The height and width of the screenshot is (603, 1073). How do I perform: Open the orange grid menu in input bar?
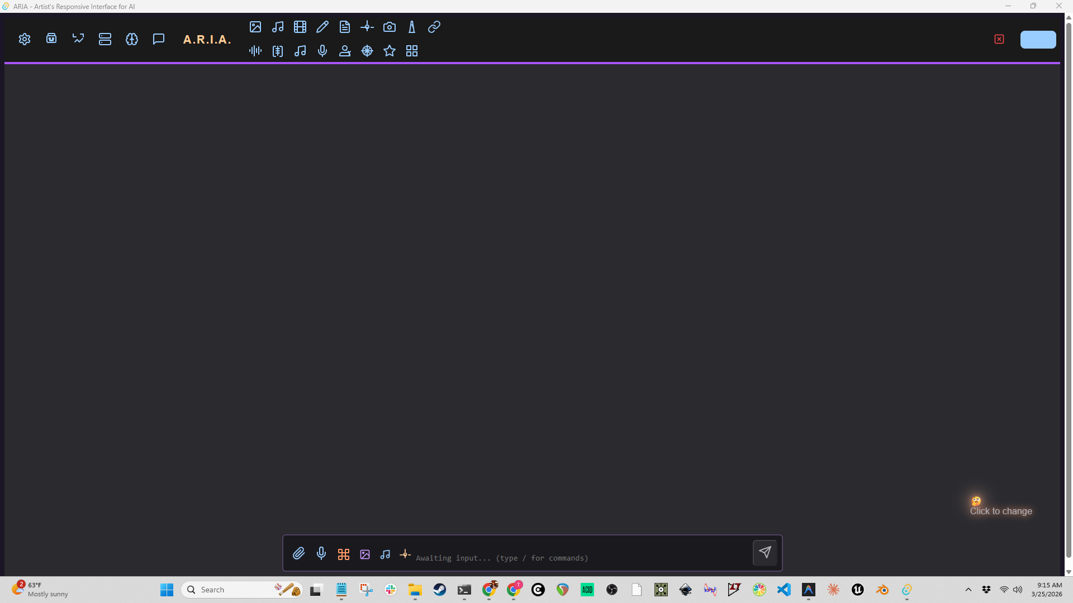click(x=344, y=554)
